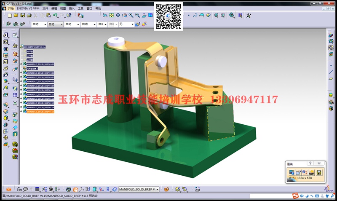Open the 视图 menu
Viewport: 337px width, 201px height.
click(x=63, y=8)
